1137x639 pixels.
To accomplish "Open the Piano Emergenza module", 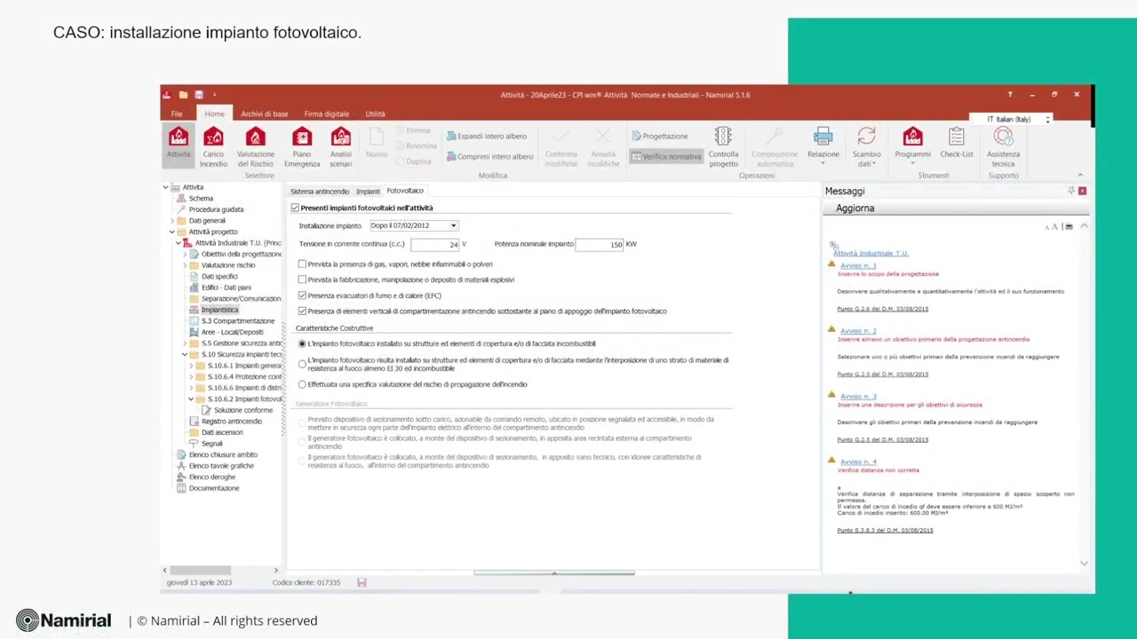I will click(x=302, y=146).
